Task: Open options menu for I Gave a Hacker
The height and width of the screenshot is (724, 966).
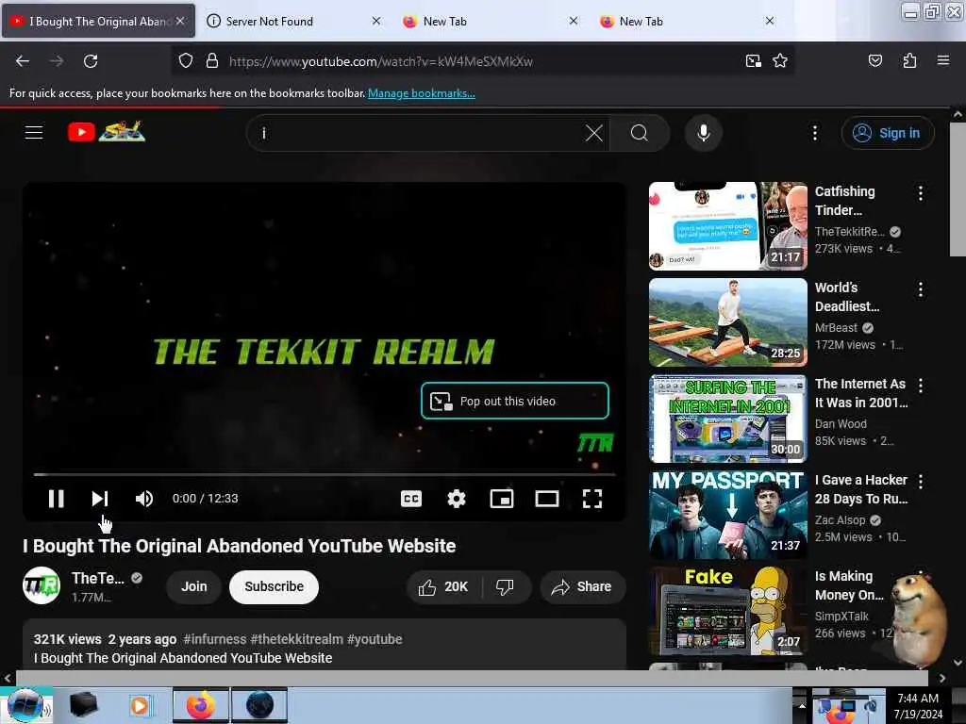Action: (921, 482)
